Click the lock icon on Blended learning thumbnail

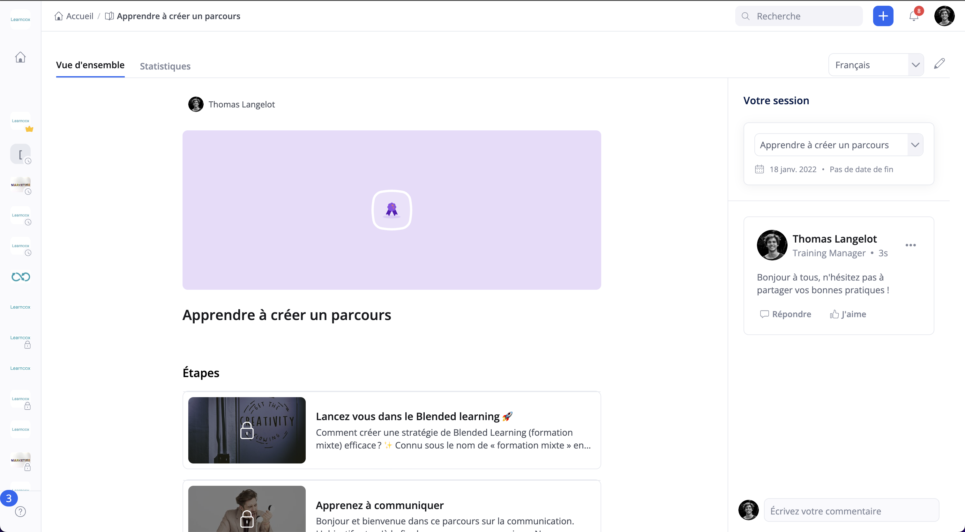tap(247, 430)
